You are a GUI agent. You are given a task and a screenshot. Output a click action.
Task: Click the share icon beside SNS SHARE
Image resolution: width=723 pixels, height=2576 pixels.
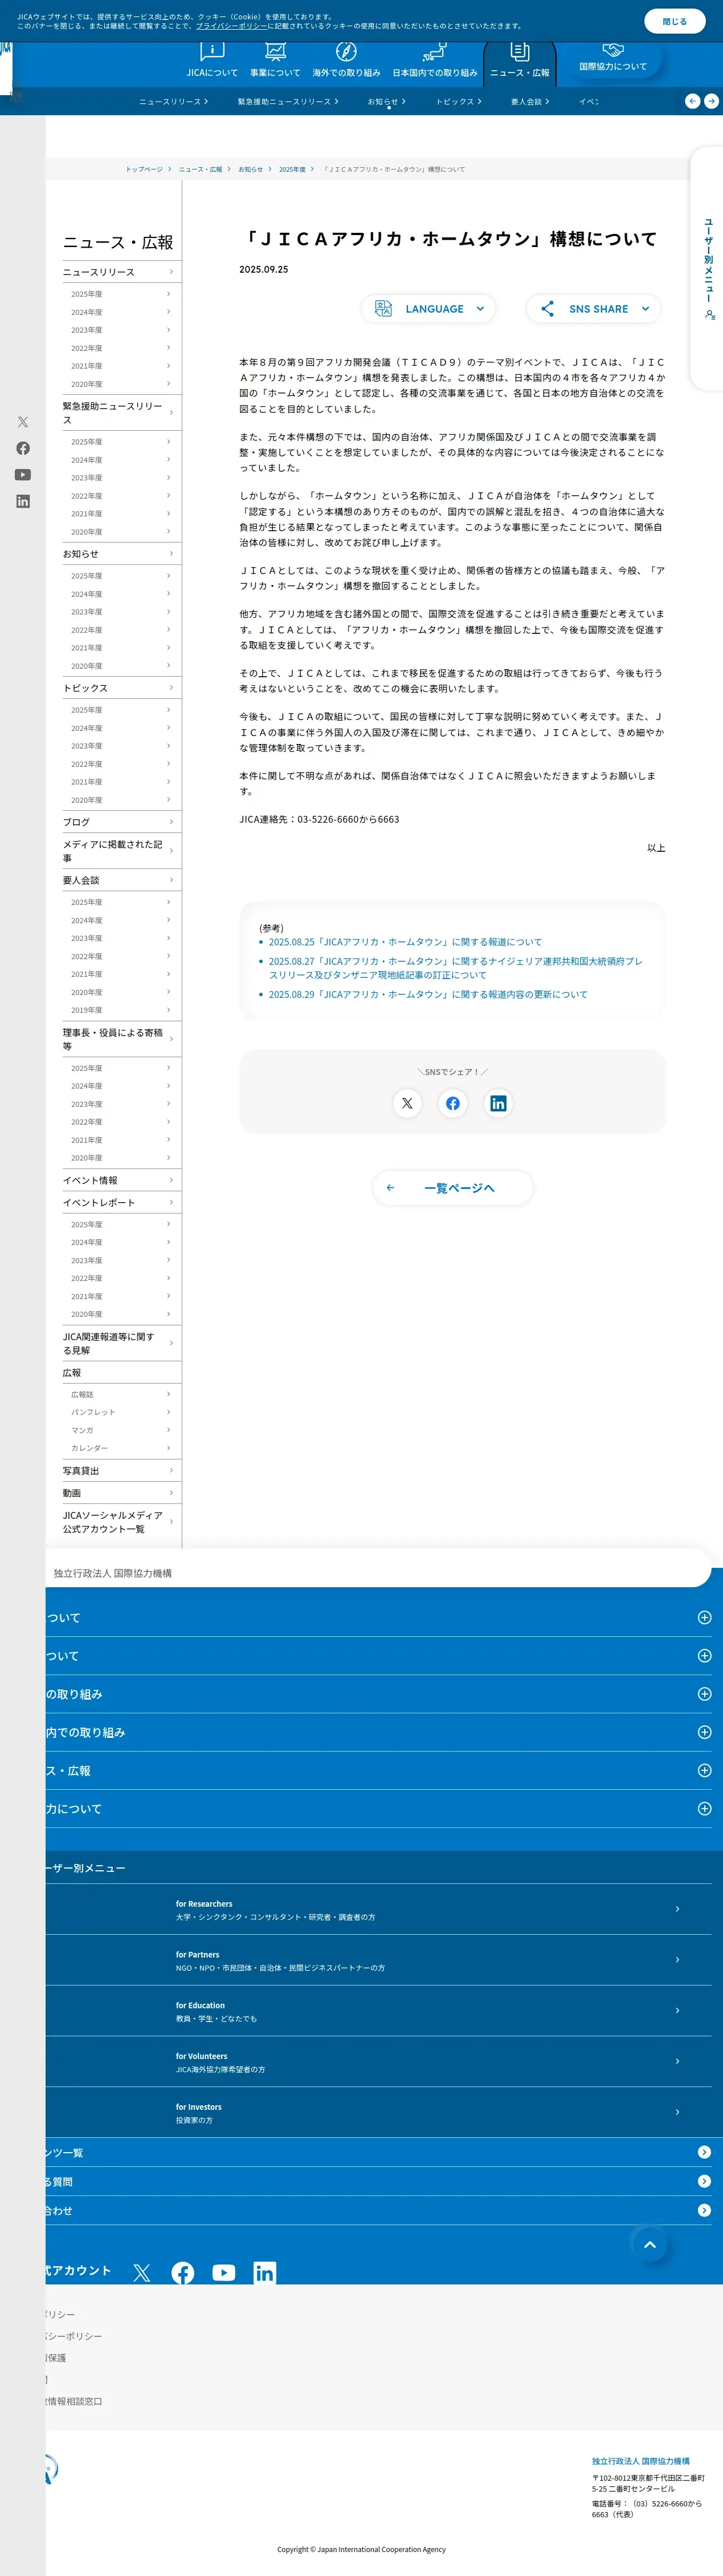(548, 309)
